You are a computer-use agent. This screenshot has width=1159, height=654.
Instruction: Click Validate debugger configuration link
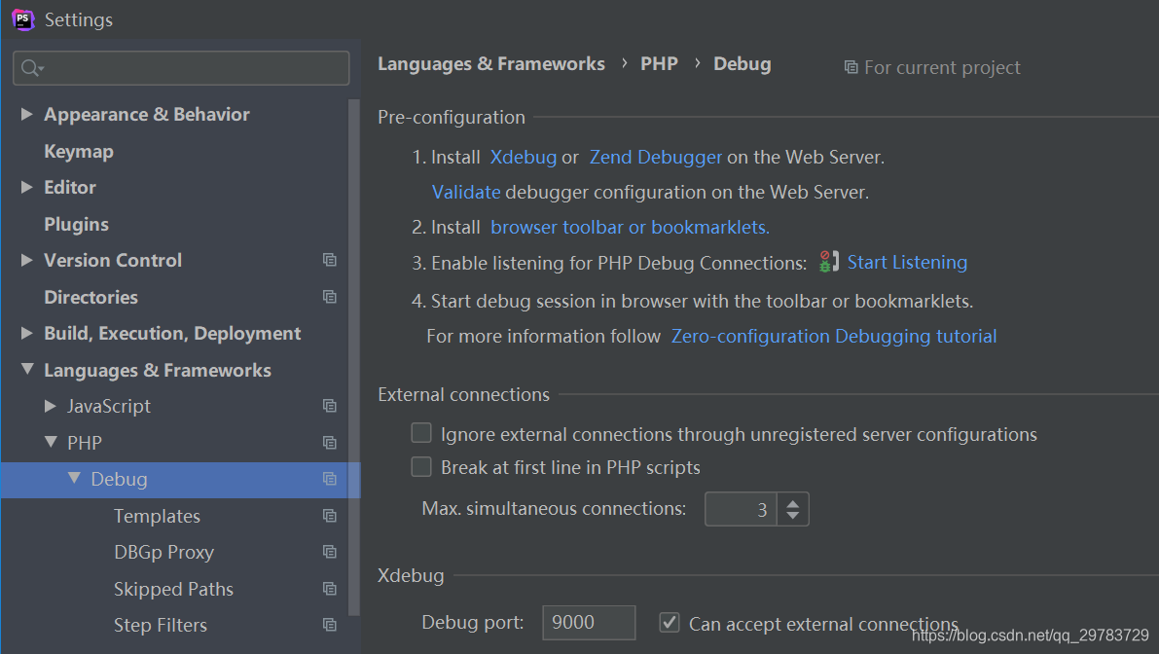tap(466, 192)
